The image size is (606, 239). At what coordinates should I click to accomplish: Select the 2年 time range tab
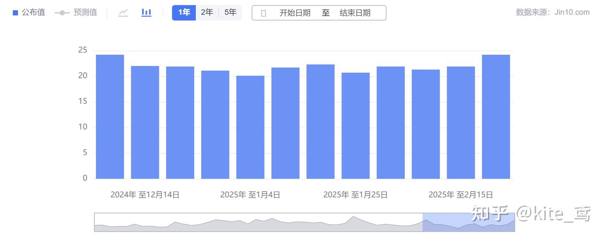tap(207, 13)
